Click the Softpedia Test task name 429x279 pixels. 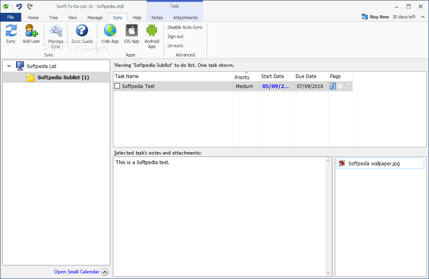coord(138,86)
